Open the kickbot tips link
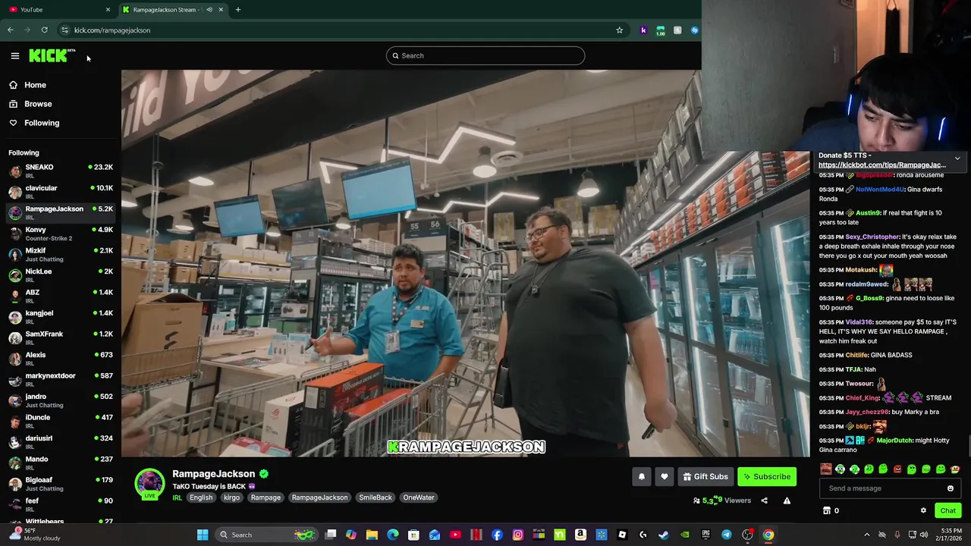The height and width of the screenshot is (546, 971). (881, 165)
